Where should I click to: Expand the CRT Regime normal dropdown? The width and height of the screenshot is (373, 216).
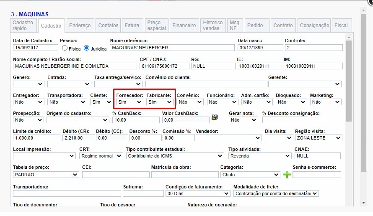coord(101,156)
